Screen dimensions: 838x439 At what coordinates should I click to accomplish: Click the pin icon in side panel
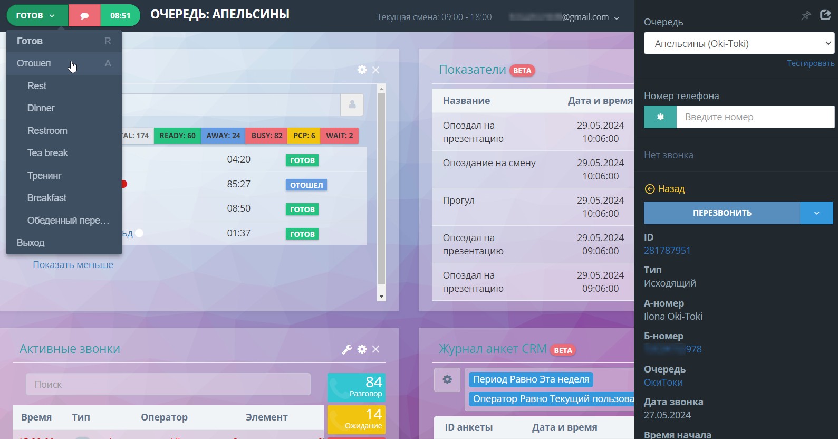(x=806, y=15)
